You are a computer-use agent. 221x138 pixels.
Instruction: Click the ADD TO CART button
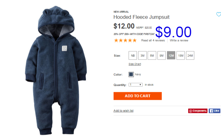pyautogui.click(x=138, y=96)
